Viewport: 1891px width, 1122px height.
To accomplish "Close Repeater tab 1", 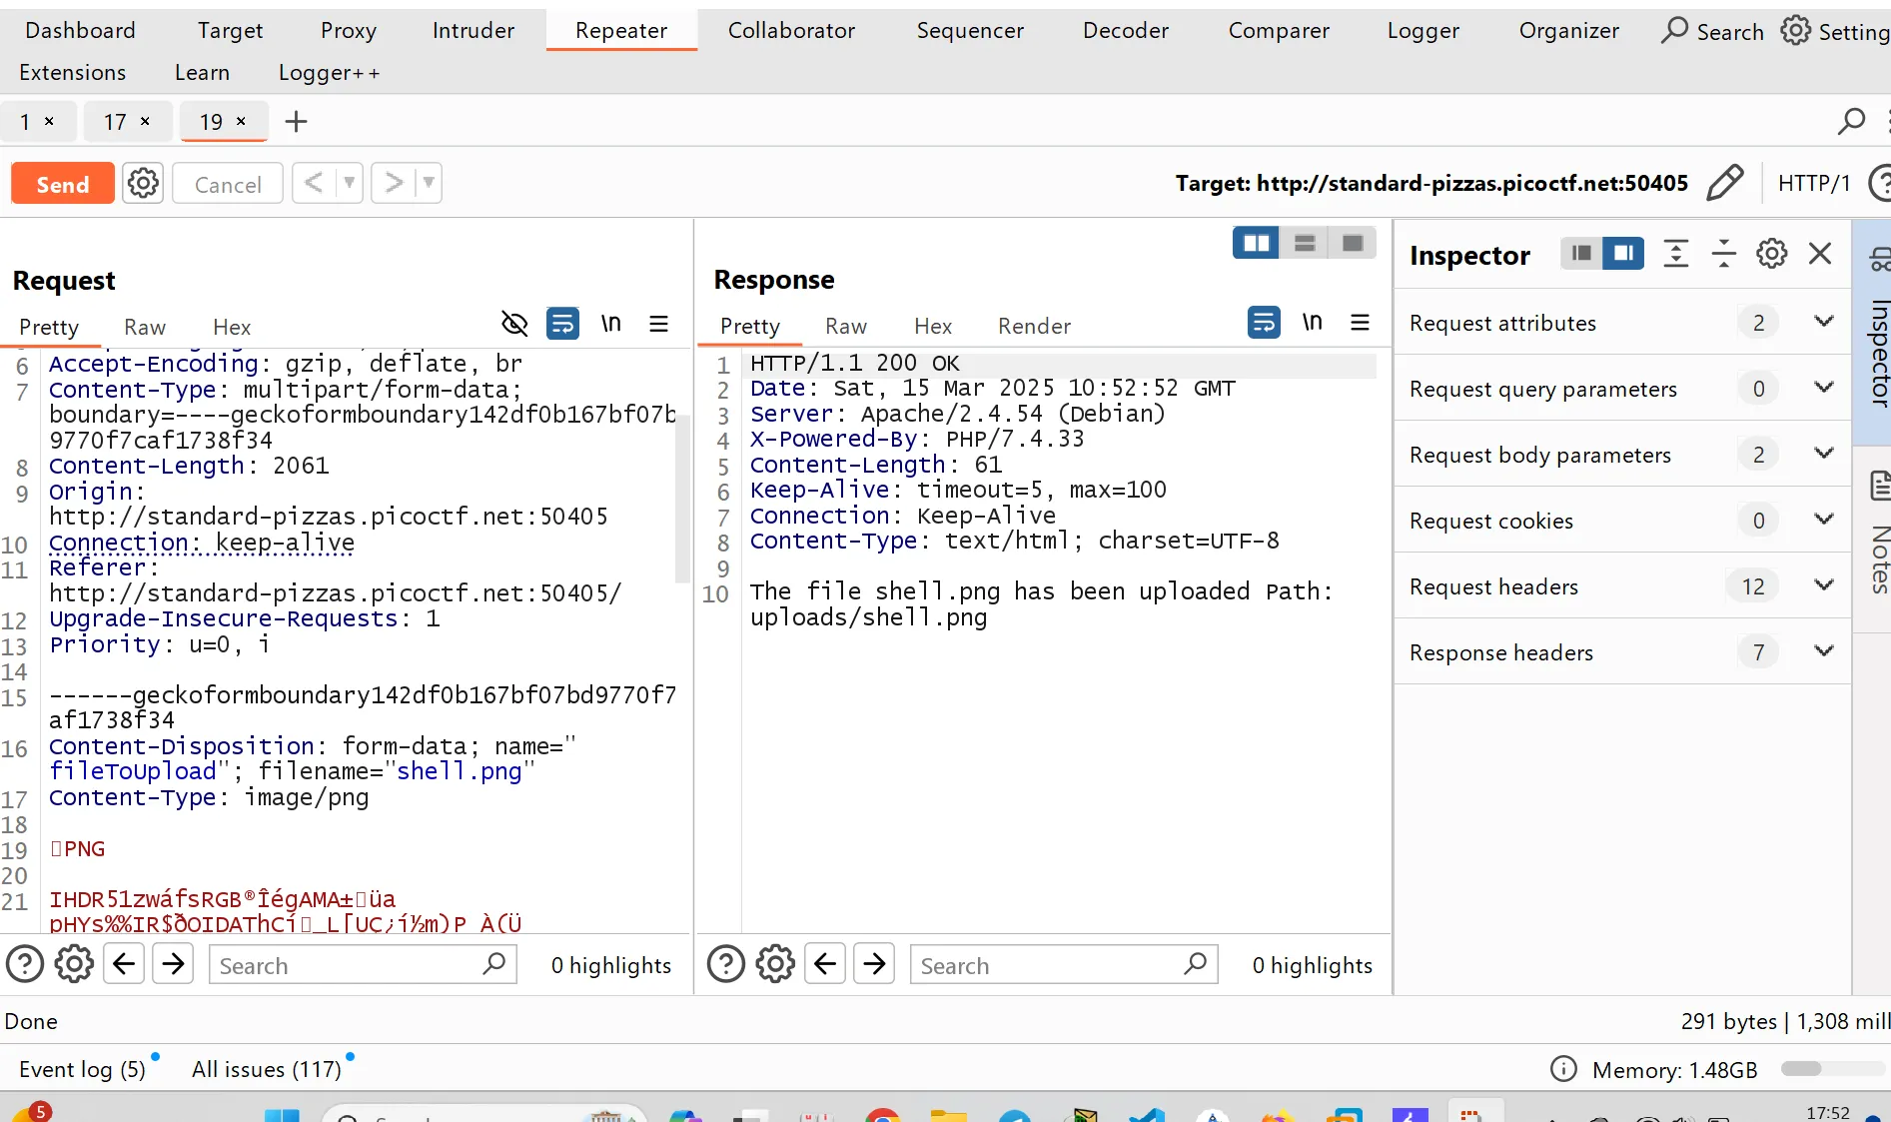I will tap(49, 122).
